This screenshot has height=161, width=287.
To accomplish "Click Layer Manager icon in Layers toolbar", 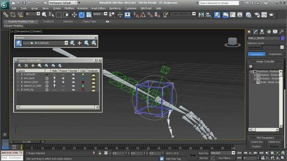I will [18, 43].
